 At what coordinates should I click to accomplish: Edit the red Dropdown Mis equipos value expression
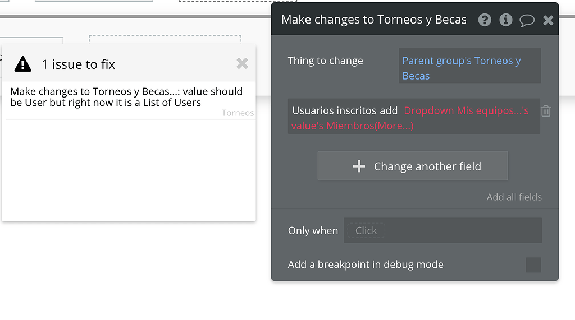[466, 111]
